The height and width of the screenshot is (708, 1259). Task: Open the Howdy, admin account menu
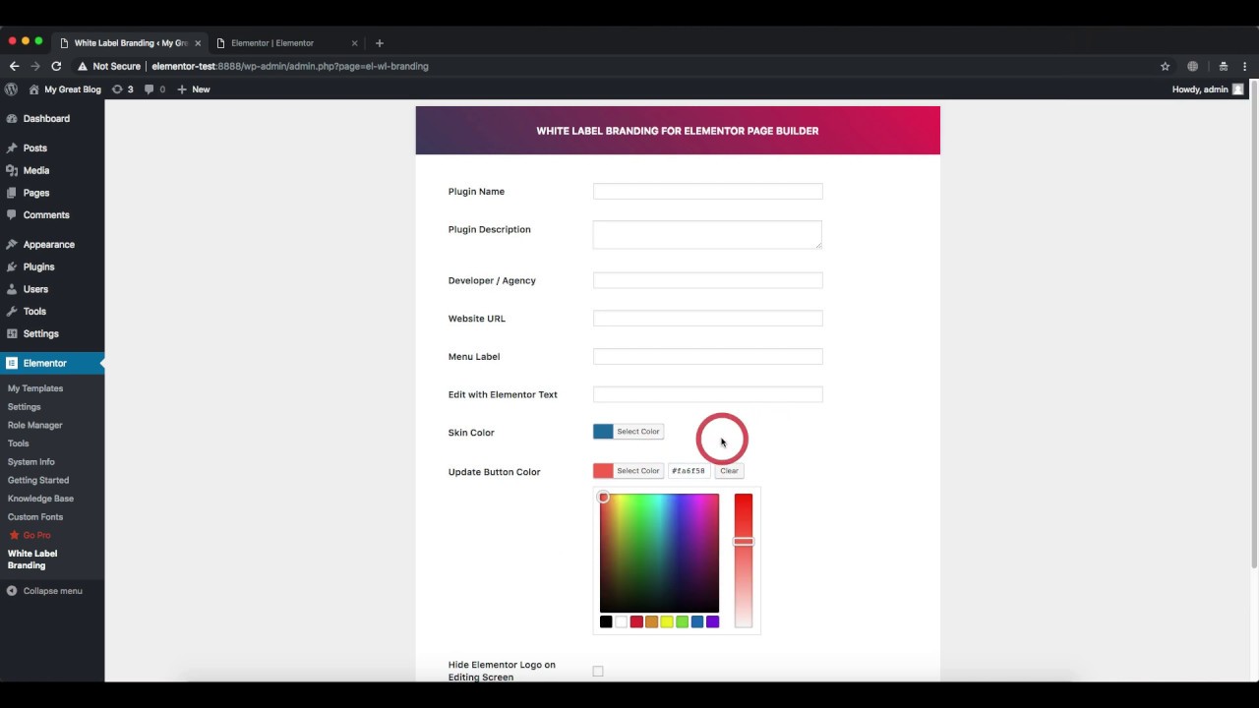click(1206, 89)
